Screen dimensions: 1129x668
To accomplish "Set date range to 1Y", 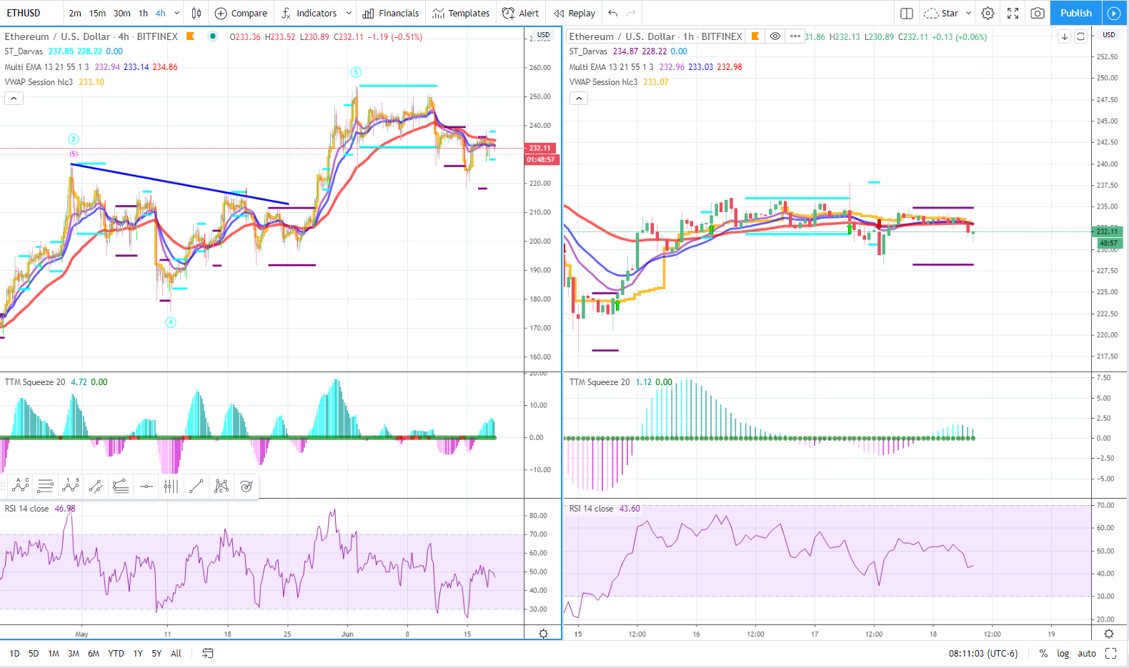I will [138, 653].
